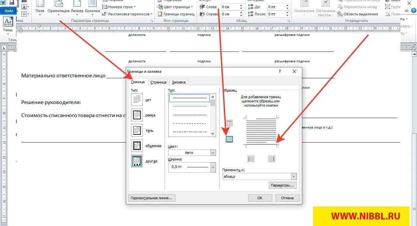The image size is (417, 226).
Task: Click the right indent 'Справа' field
Action: coord(232,14)
